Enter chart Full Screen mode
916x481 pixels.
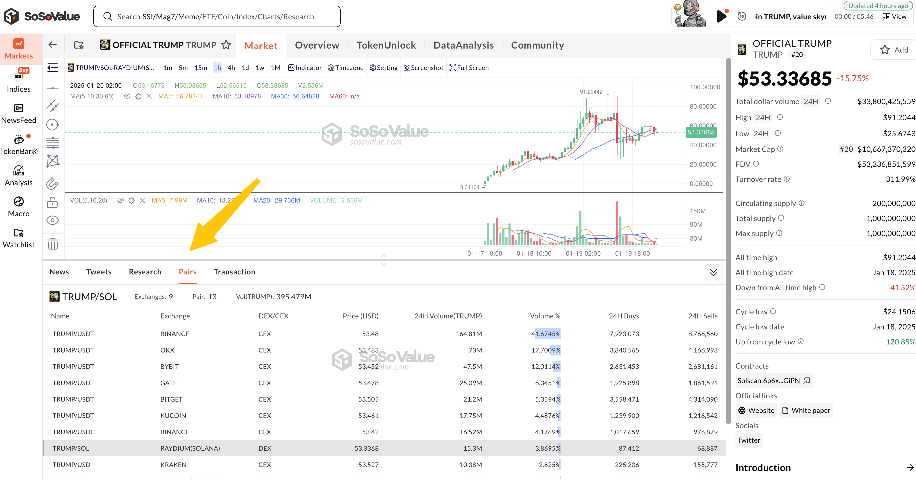(469, 68)
